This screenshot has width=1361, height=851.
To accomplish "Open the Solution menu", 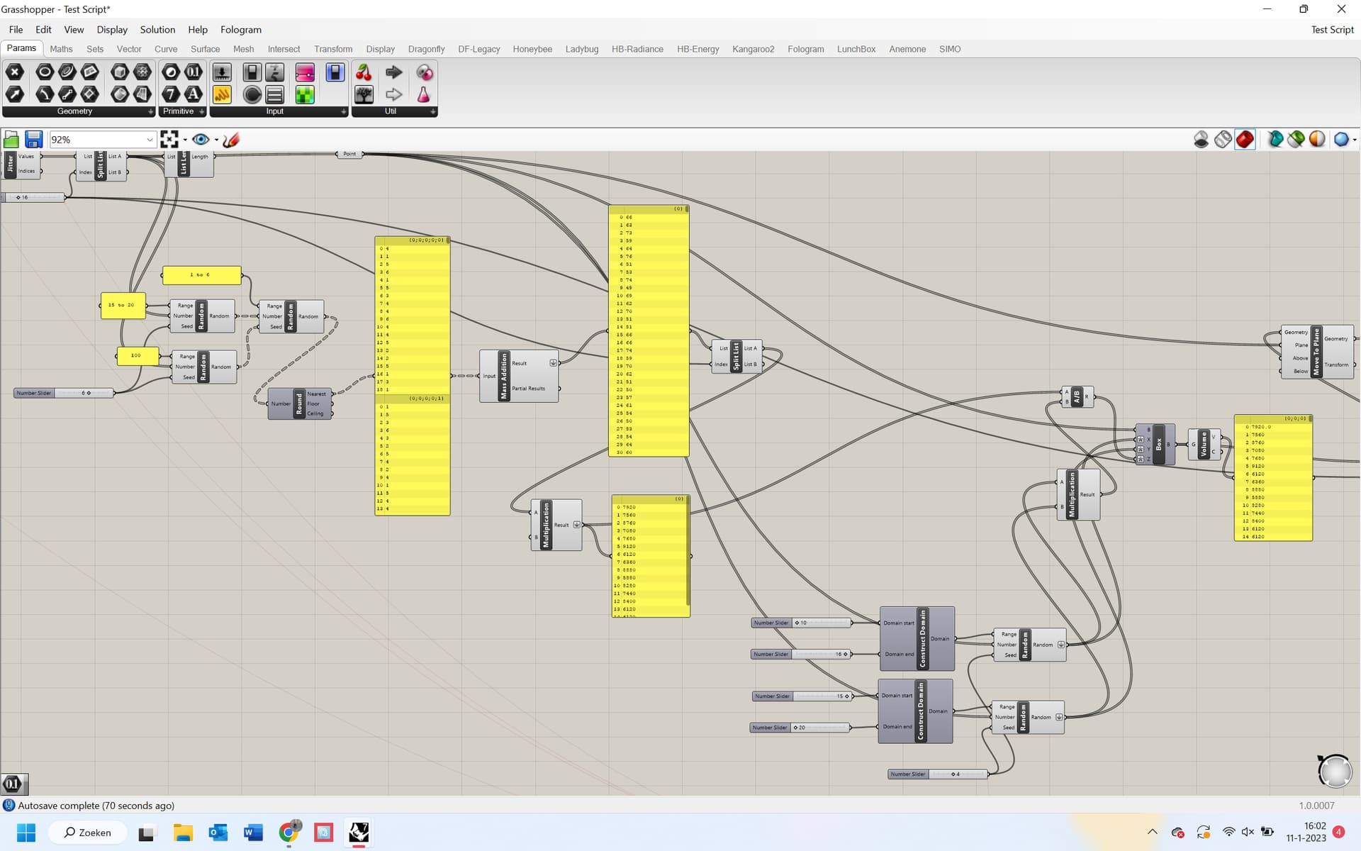I will point(157,30).
